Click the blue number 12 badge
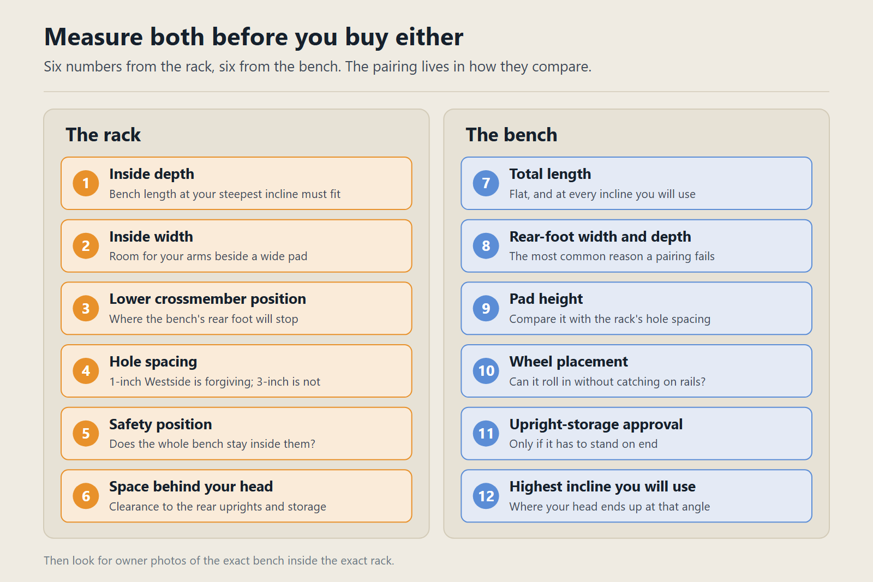The height and width of the screenshot is (582, 873). pos(486,496)
